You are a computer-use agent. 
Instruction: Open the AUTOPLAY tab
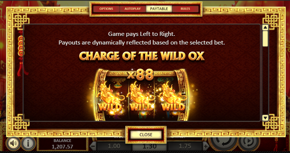tap(132, 9)
